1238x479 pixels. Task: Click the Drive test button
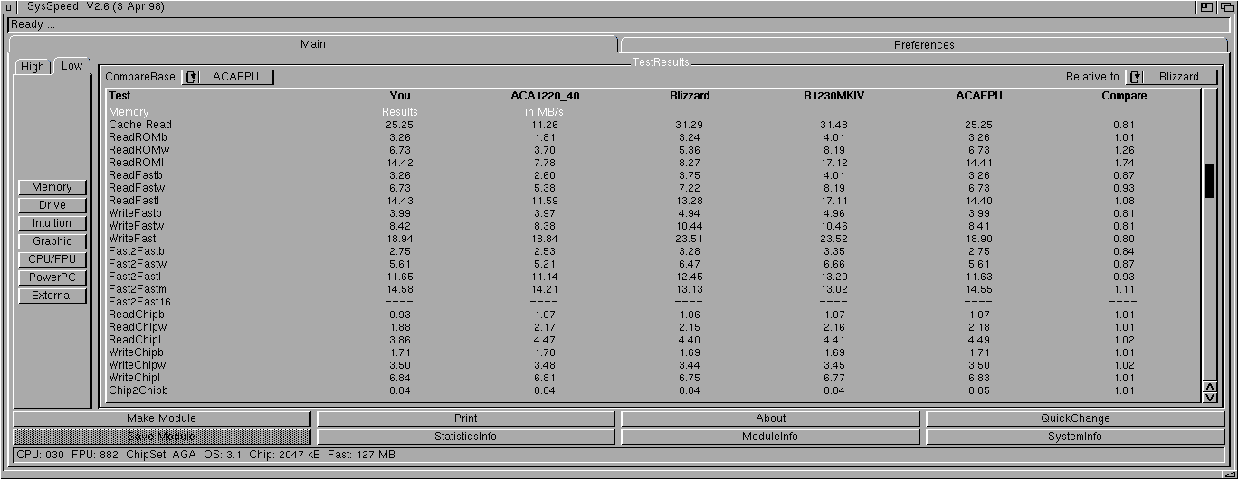pyautogui.click(x=52, y=205)
